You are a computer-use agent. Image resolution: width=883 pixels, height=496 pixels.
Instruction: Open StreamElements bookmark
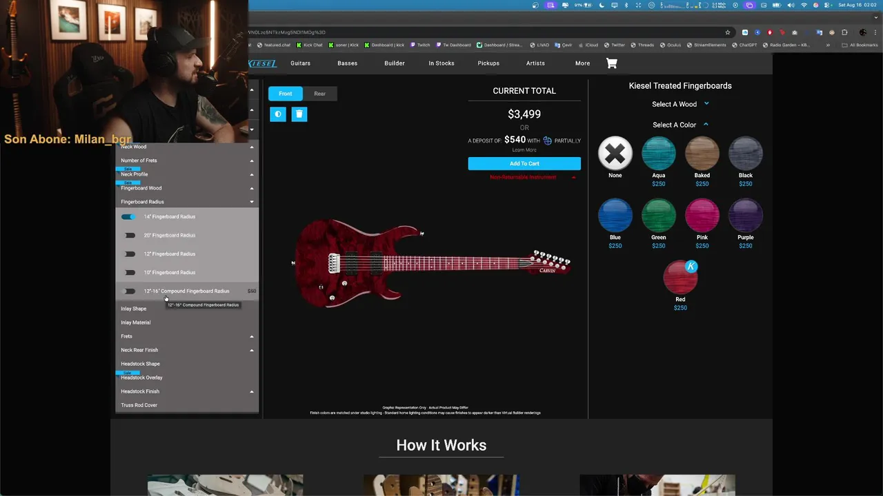706,45
